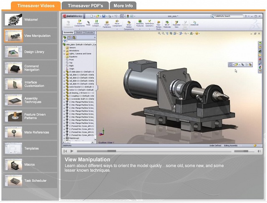
Task: Click the Exploded View tool
Action: pyautogui.click(x=176, y=24)
